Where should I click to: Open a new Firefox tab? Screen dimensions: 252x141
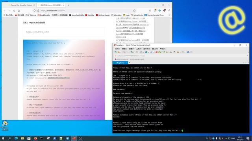click(x=68, y=5)
